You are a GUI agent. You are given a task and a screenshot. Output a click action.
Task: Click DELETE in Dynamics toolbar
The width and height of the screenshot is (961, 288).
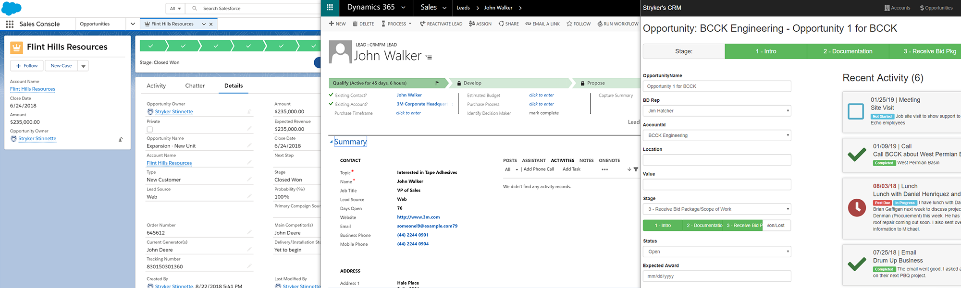pyautogui.click(x=363, y=24)
